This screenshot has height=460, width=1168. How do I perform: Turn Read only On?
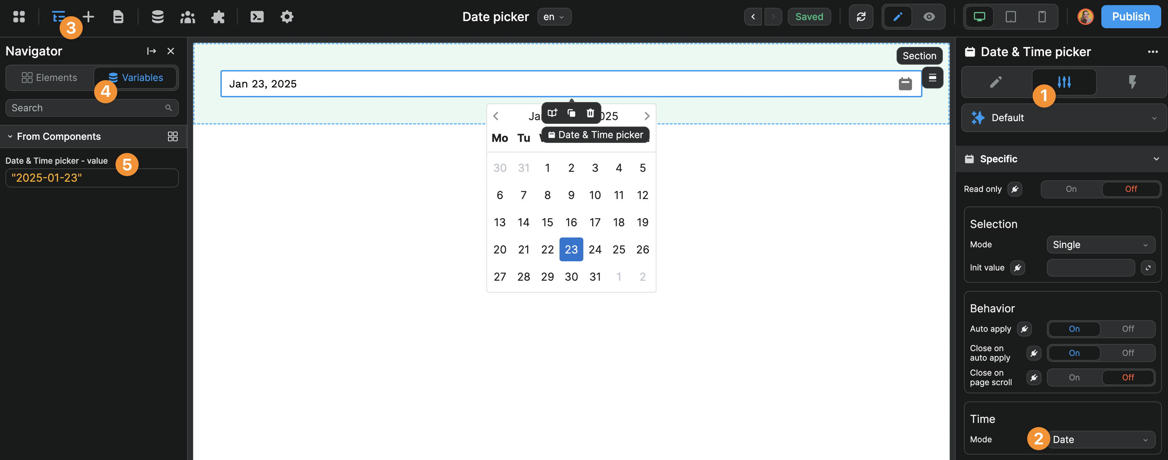[1071, 189]
